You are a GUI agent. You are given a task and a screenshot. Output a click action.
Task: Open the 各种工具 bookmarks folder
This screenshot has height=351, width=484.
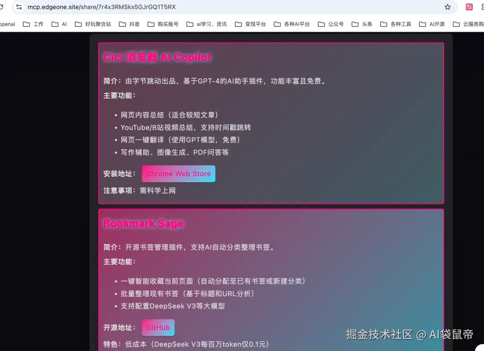[396, 24]
